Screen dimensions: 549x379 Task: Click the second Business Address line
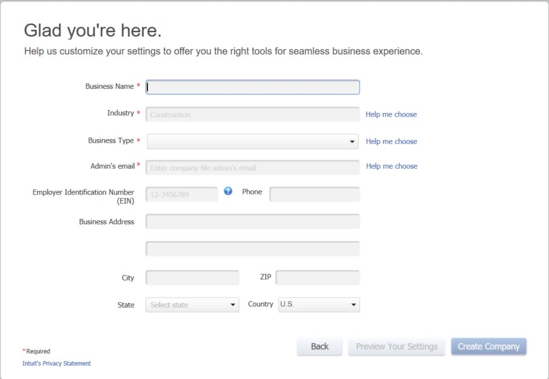click(252, 248)
